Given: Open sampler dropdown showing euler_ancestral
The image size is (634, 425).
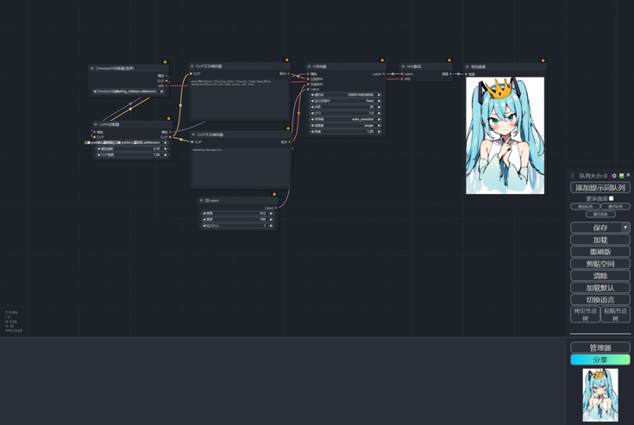Looking at the screenshot, I should pyautogui.click(x=346, y=119).
